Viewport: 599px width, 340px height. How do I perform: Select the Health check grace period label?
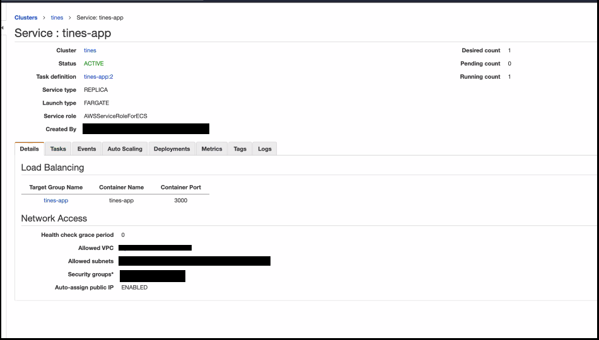click(x=77, y=235)
